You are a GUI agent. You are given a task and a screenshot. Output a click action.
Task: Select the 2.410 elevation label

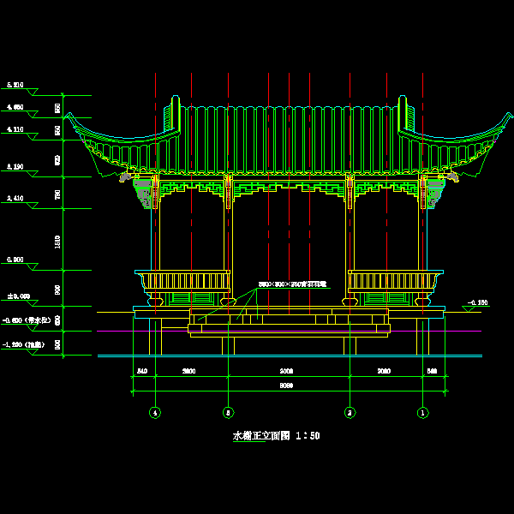point(15,198)
